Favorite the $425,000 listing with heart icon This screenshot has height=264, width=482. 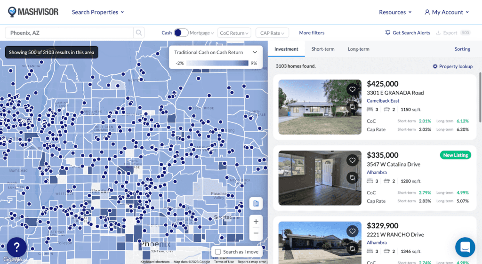pyautogui.click(x=352, y=89)
